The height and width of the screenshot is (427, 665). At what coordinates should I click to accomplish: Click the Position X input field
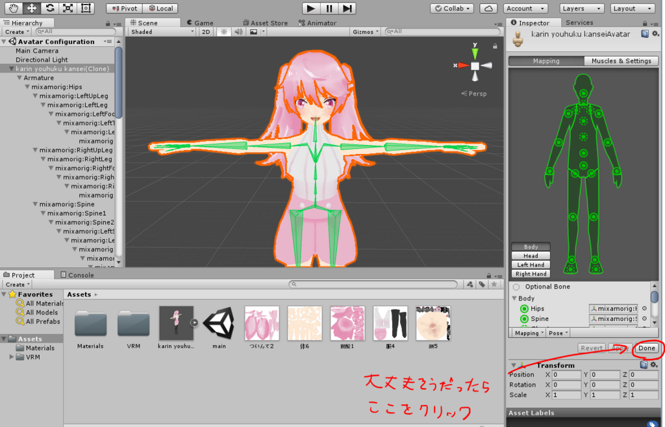566,375
